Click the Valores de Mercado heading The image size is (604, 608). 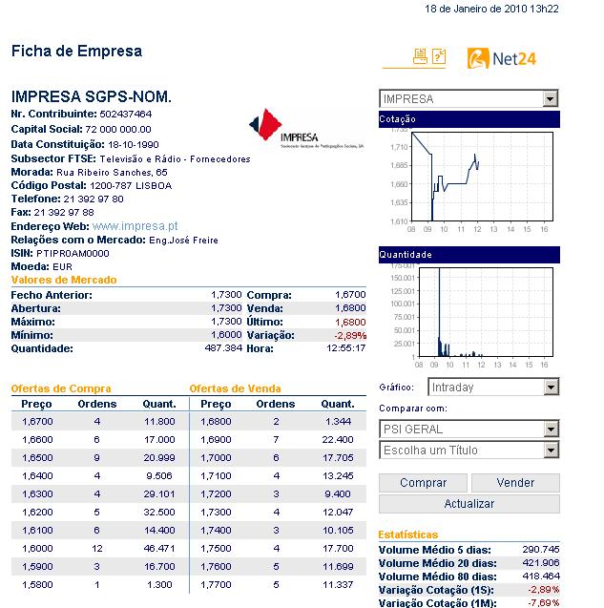(64, 280)
